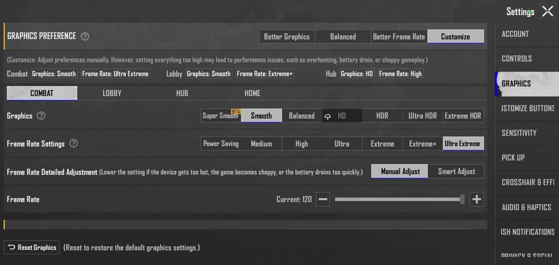
Task: Choose Extreme HDR graphics quality
Action: [x=463, y=116]
